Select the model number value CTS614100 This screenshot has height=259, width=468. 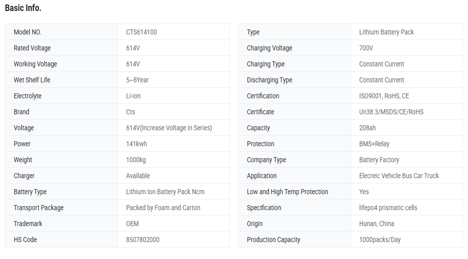pyautogui.click(x=141, y=32)
